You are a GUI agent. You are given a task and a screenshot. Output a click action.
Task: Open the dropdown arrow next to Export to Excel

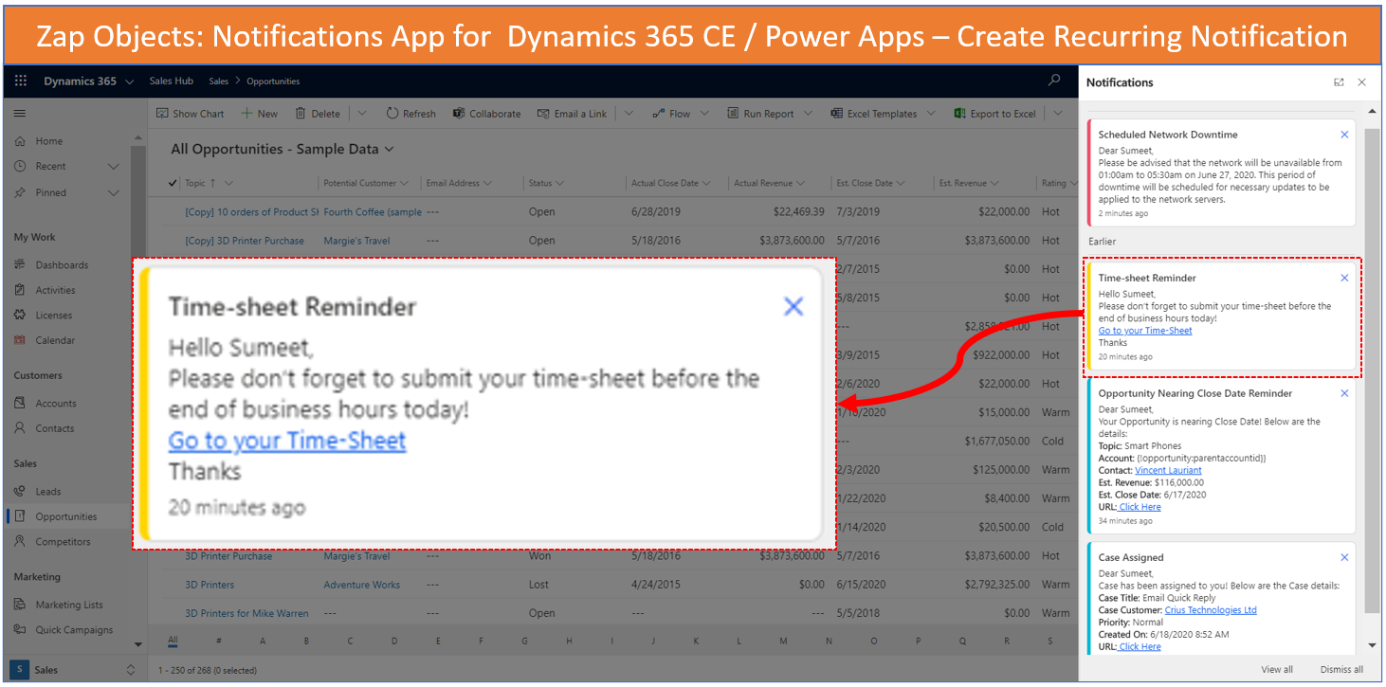point(1058,114)
